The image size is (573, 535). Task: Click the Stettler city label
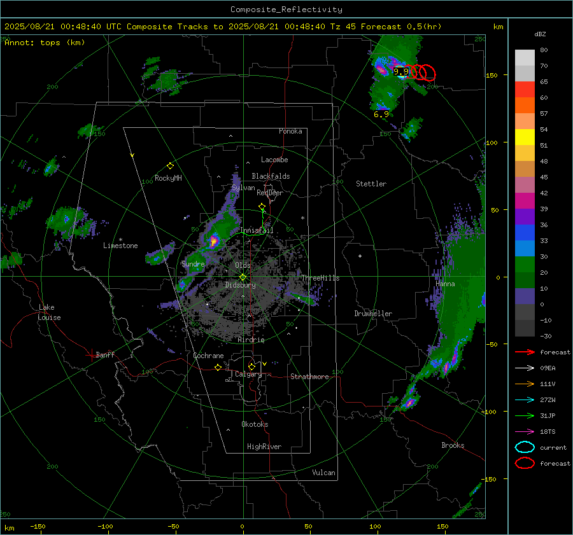pos(371,184)
